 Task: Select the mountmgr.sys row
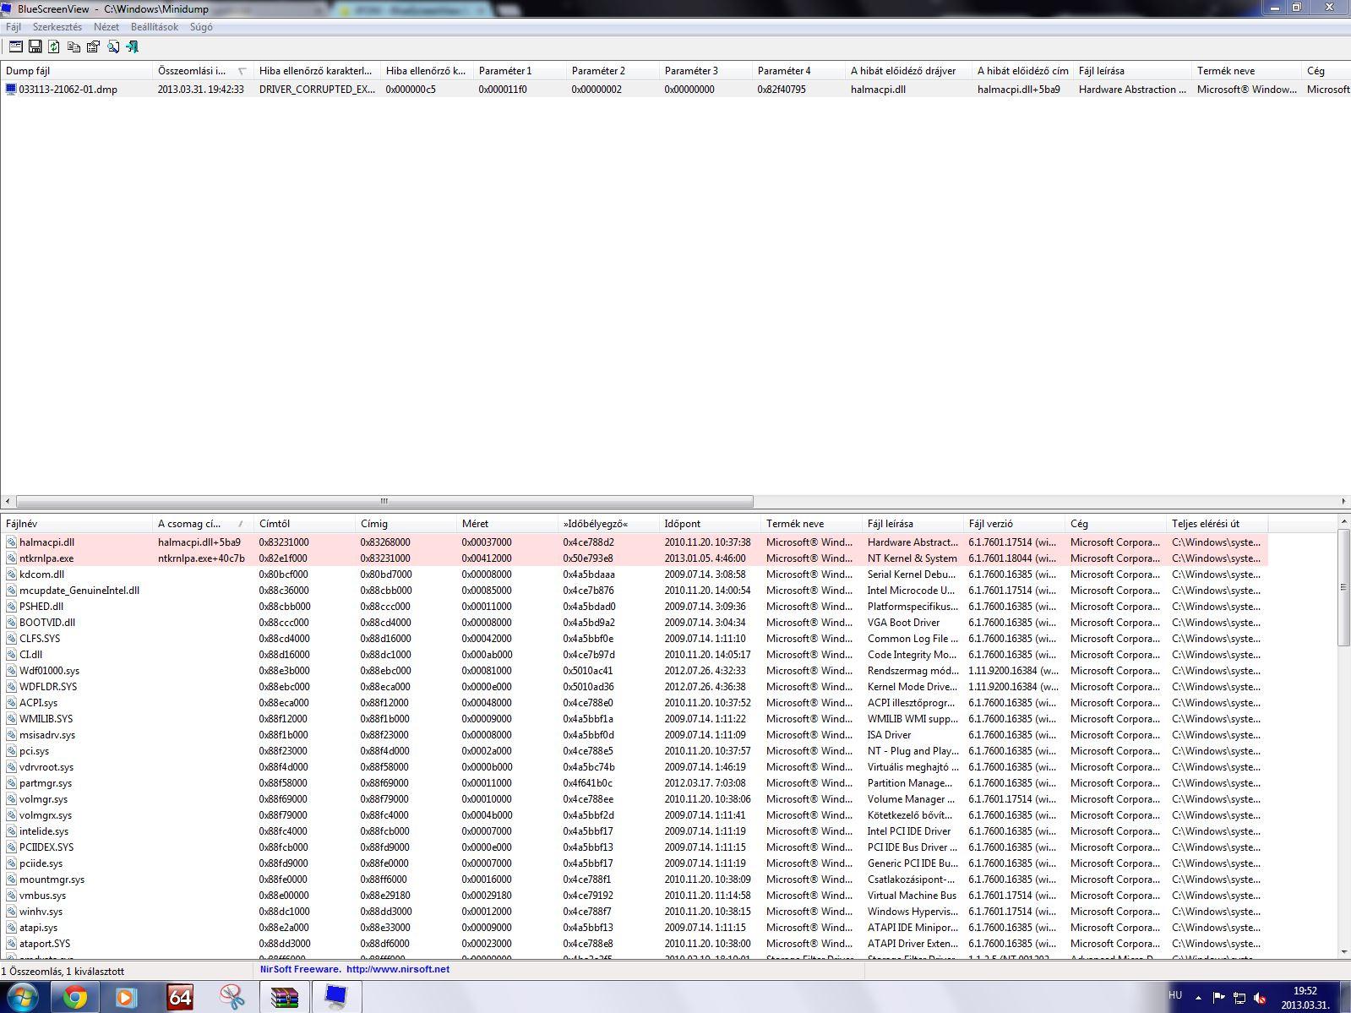pos(634,880)
